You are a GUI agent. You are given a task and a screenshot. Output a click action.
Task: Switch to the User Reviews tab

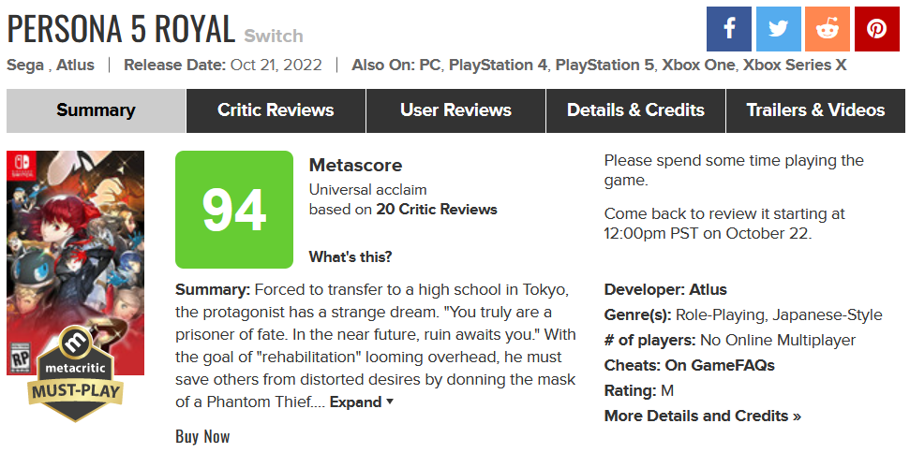pos(455,110)
